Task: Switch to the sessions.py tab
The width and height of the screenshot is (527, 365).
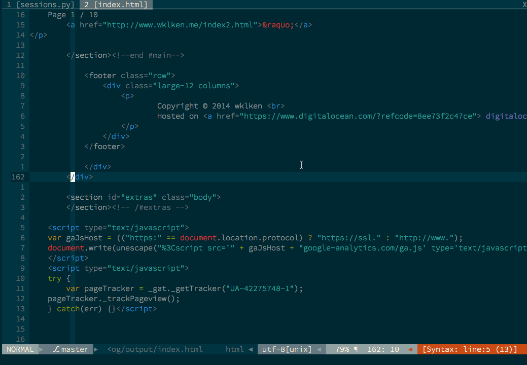Action: pos(41,5)
